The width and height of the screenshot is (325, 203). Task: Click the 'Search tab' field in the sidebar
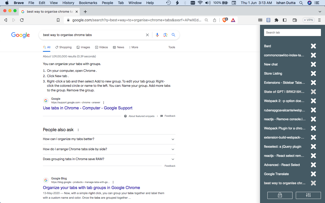(x=292, y=32)
